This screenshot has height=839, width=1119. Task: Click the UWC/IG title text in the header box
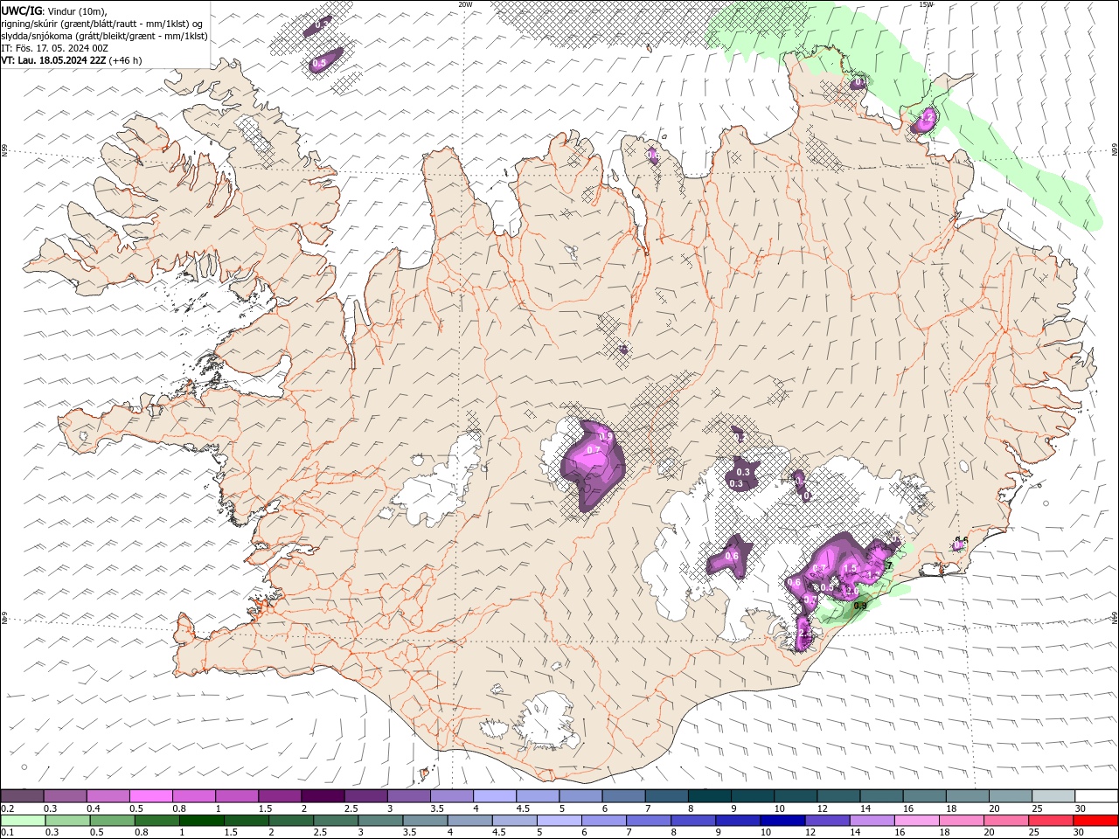point(20,10)
